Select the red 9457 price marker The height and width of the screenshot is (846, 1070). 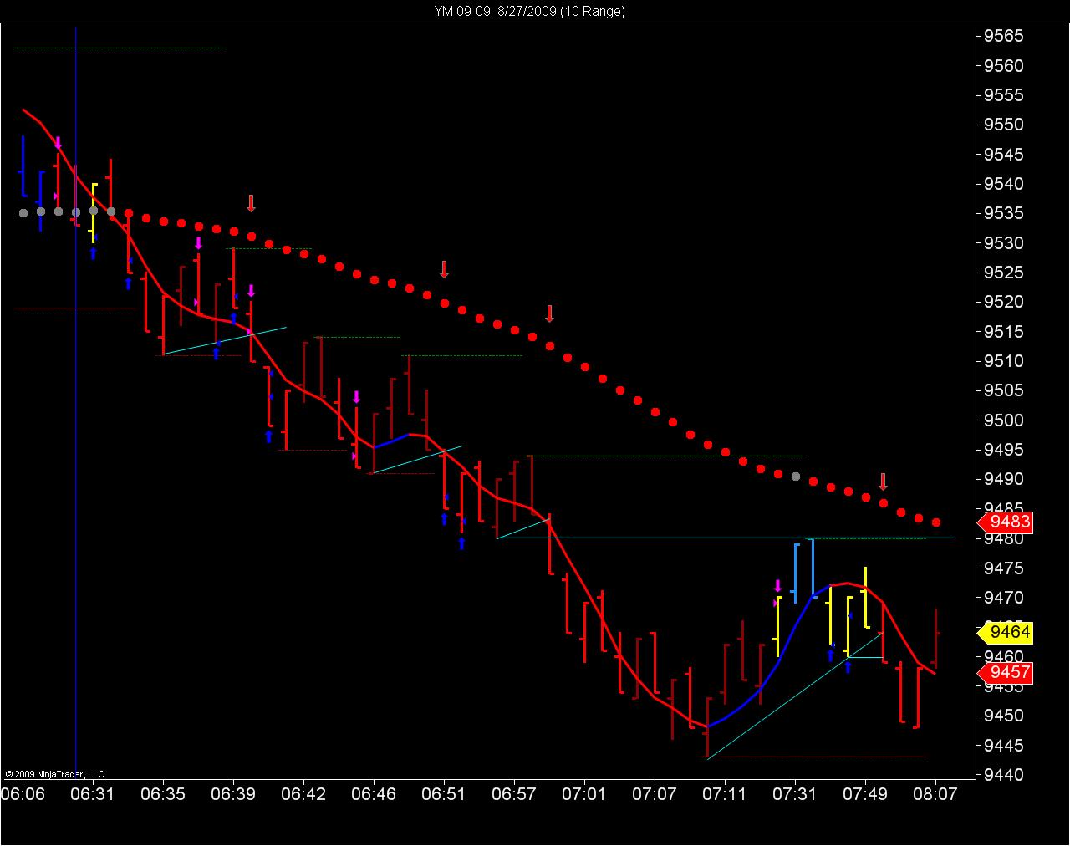(x=1004, y=673)
